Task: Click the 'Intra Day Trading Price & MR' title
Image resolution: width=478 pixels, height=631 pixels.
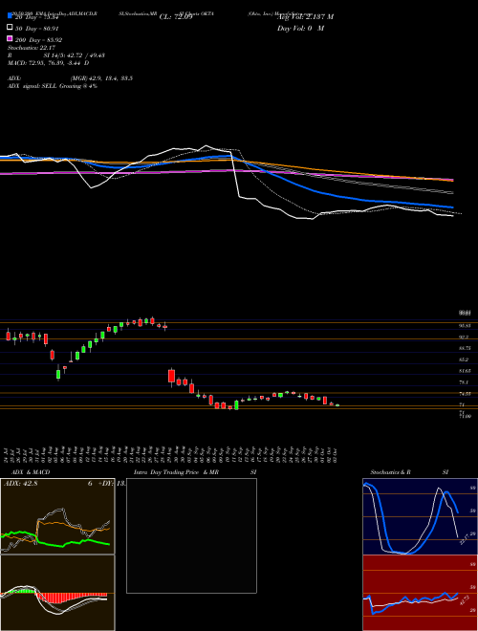Action: pyautogui.click(x=177, y=472)
